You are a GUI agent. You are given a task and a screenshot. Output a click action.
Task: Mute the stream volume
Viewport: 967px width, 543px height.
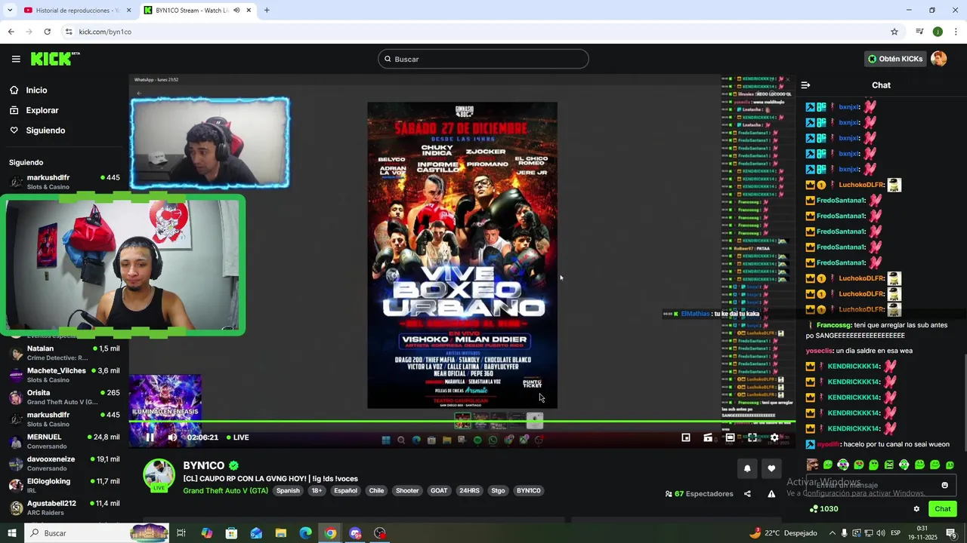(172, 437)
